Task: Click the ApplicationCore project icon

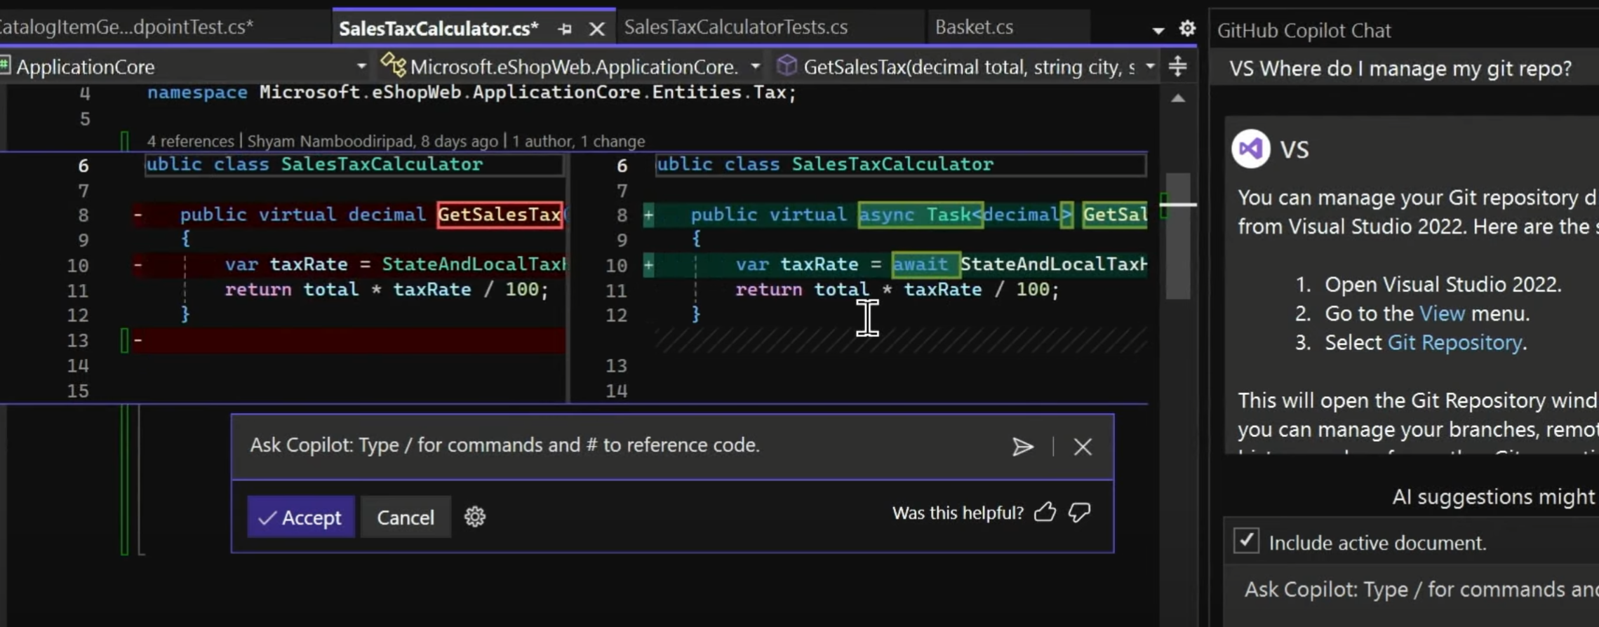Action: click(5, 66)
